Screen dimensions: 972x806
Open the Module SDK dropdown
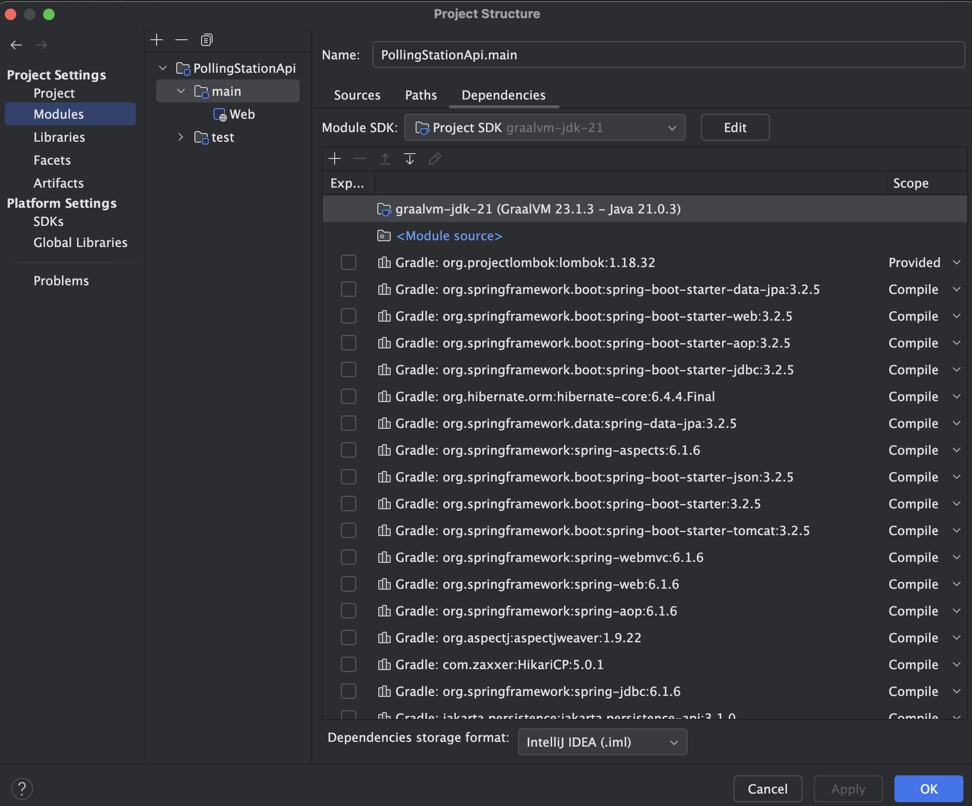tap(545, 128)
